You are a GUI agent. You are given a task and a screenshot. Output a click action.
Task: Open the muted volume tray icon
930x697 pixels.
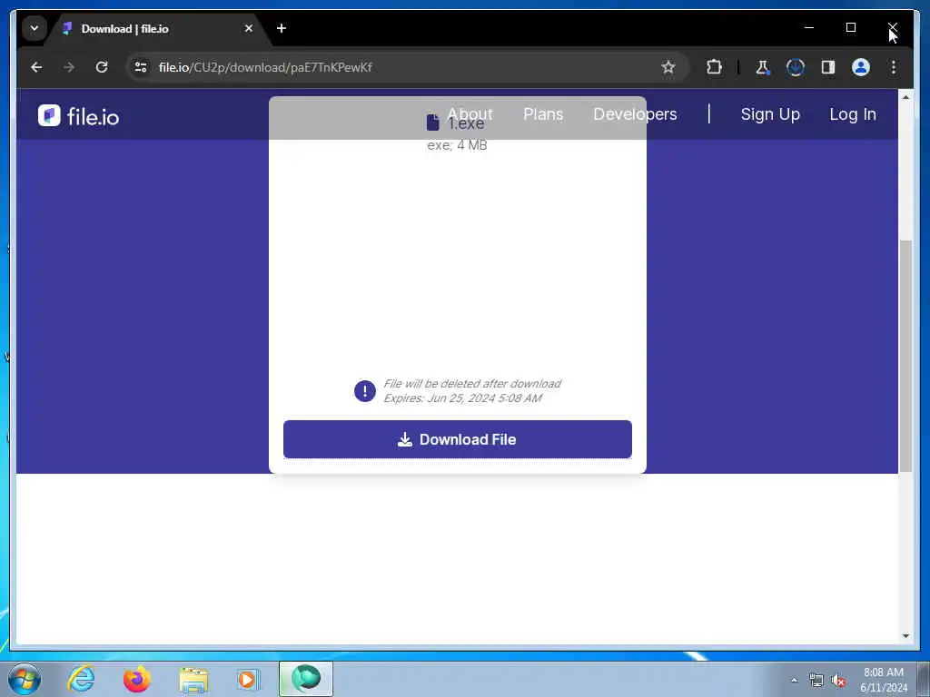pos(838,681)
